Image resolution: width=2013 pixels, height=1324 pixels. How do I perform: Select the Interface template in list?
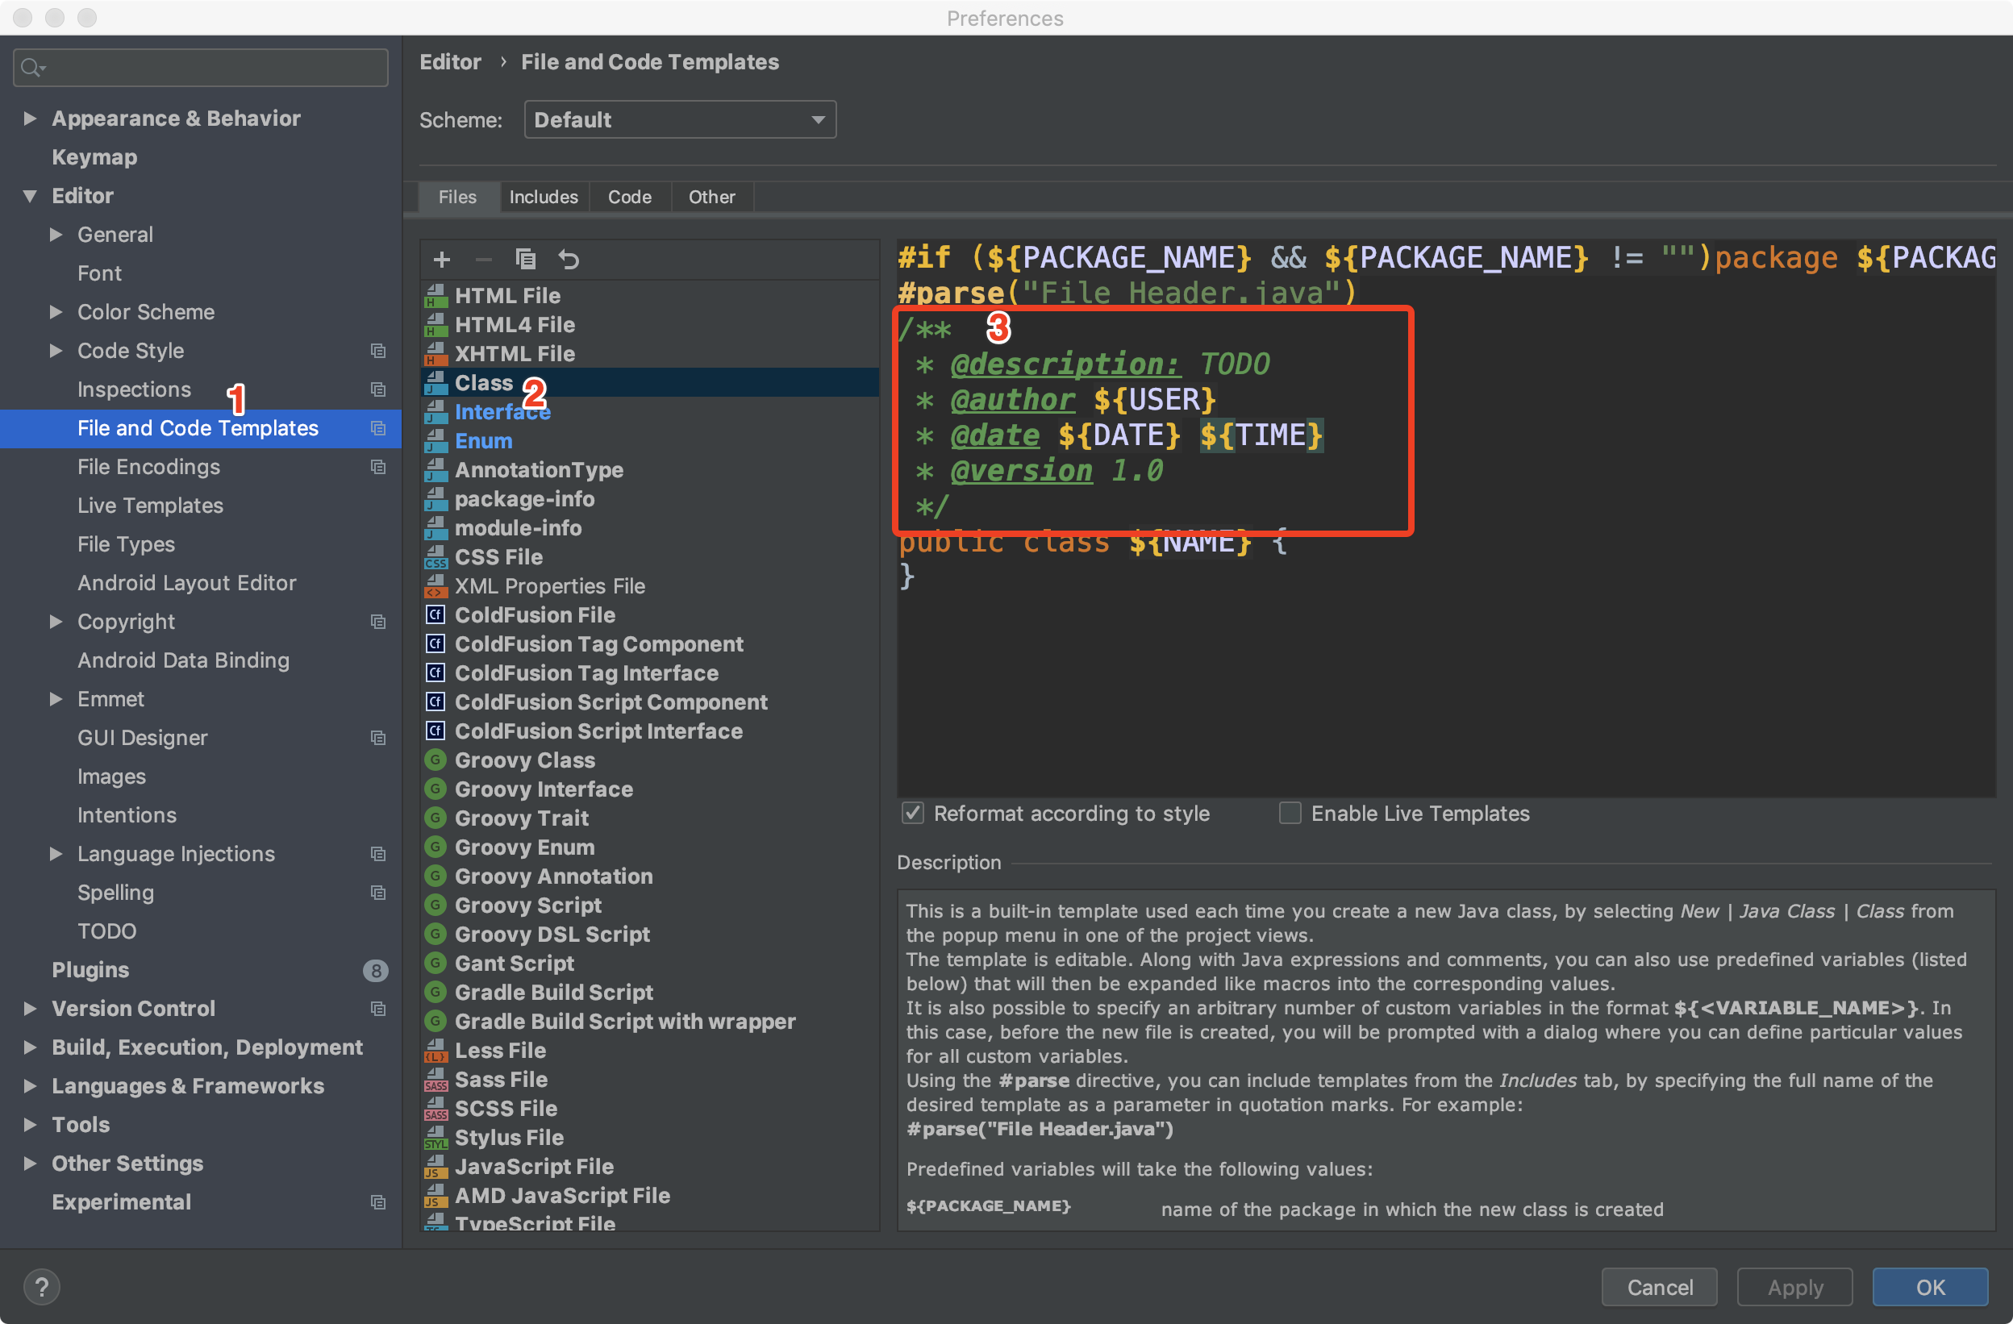click(502, 410)
